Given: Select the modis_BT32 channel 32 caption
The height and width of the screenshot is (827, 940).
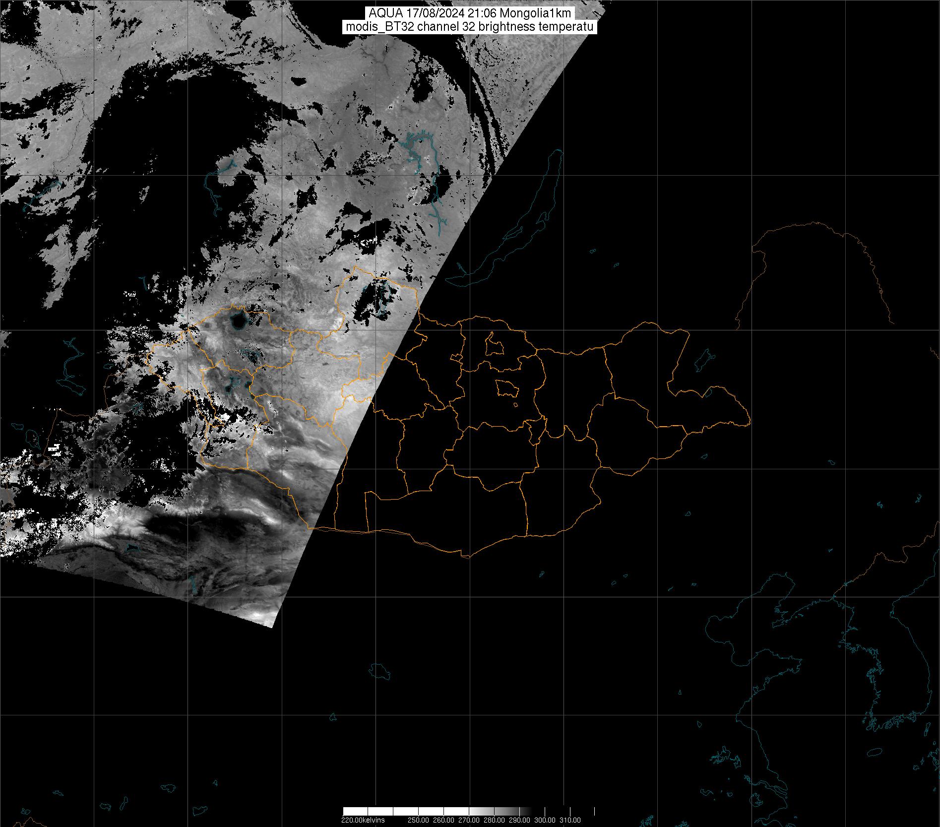Looking at the screenshot, I should (x=469, y=27).
